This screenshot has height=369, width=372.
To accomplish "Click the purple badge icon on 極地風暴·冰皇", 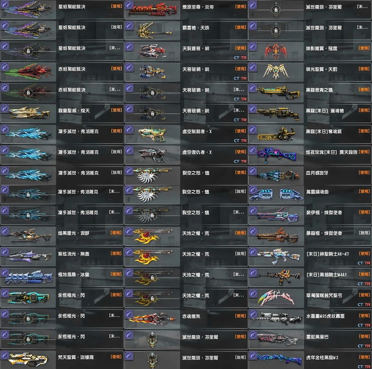I will 5,272.
